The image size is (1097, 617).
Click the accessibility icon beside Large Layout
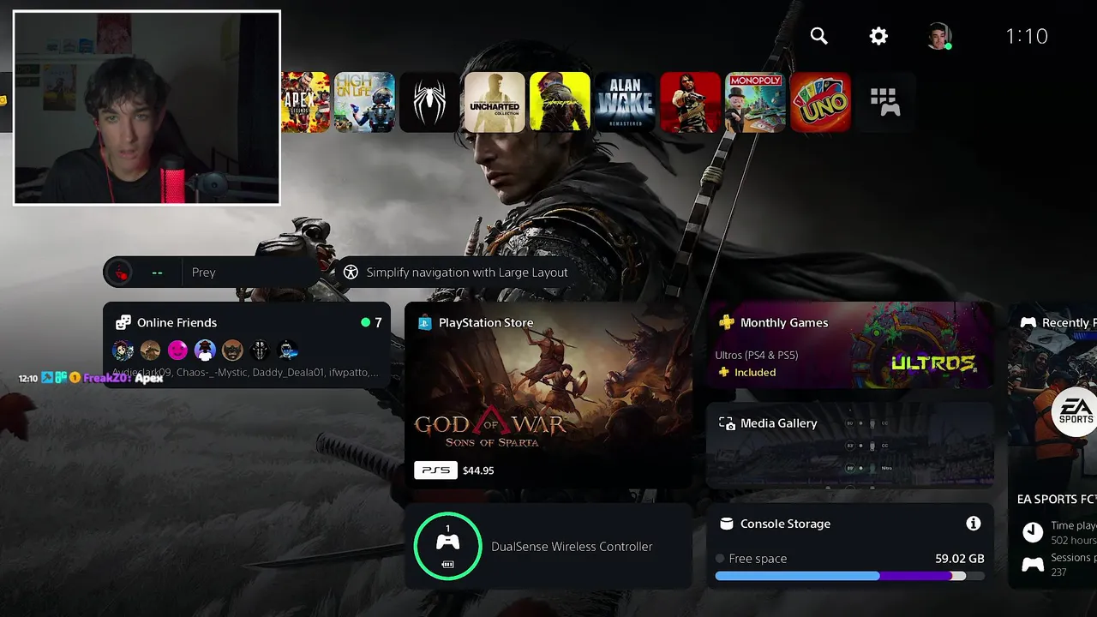pos(351,272)
